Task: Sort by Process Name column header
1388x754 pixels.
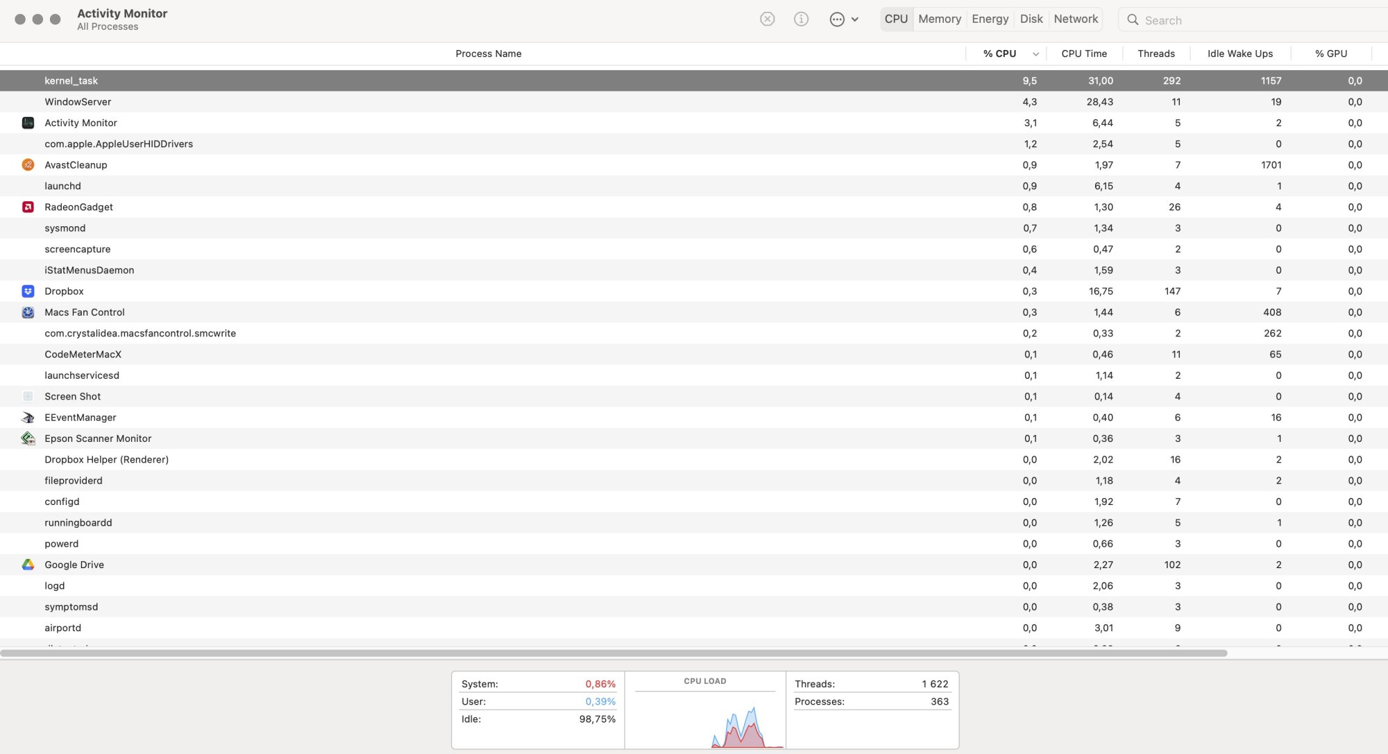Action: (488, 53)
